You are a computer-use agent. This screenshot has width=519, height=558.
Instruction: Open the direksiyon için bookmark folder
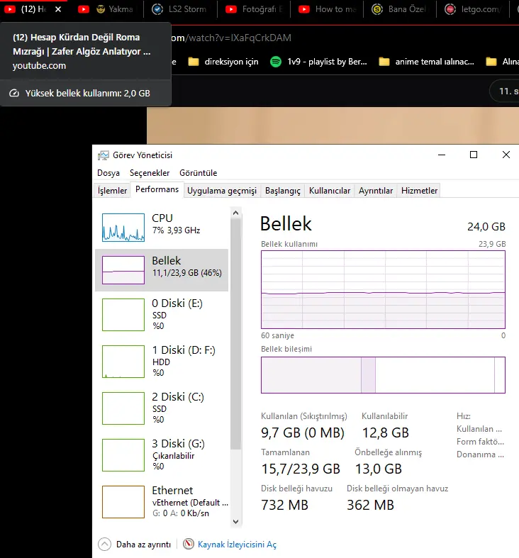223,62
